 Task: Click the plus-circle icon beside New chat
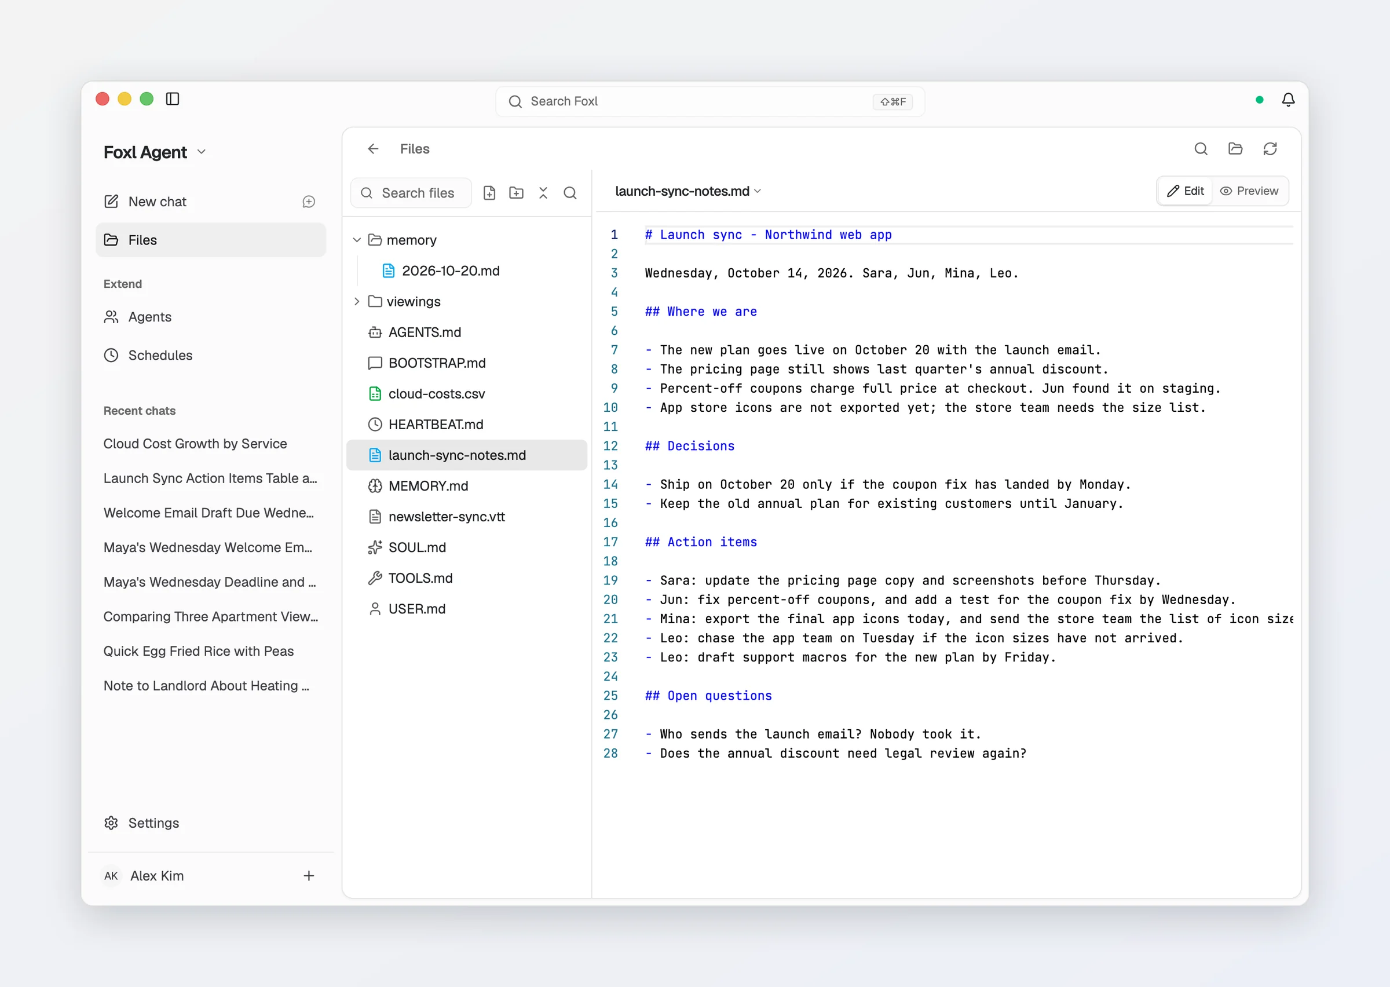point(309,202)
